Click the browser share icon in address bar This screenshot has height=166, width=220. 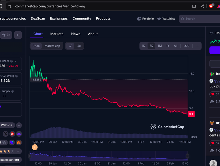[x=202, y=6]
